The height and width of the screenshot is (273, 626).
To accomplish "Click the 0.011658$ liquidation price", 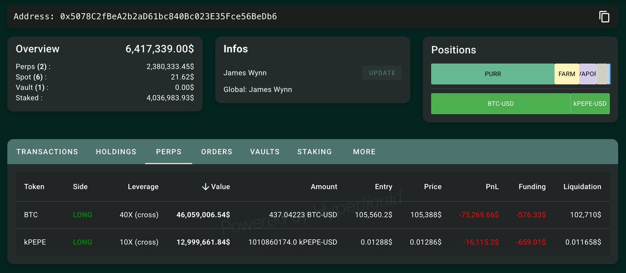I will 583,242.
